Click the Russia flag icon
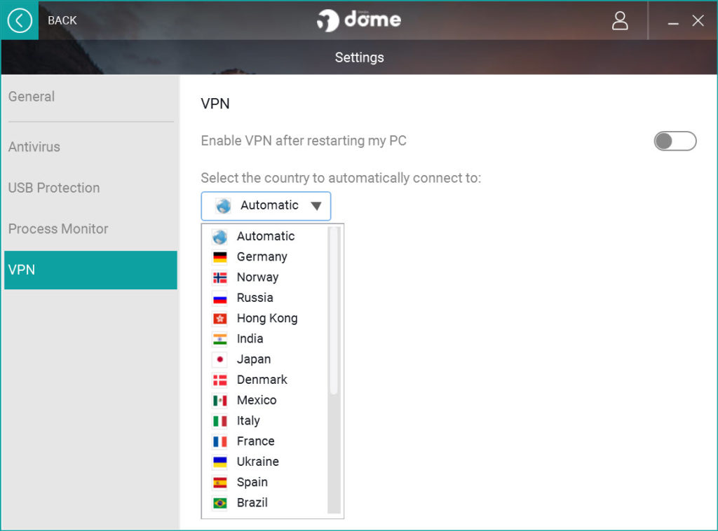 [219, 298]
